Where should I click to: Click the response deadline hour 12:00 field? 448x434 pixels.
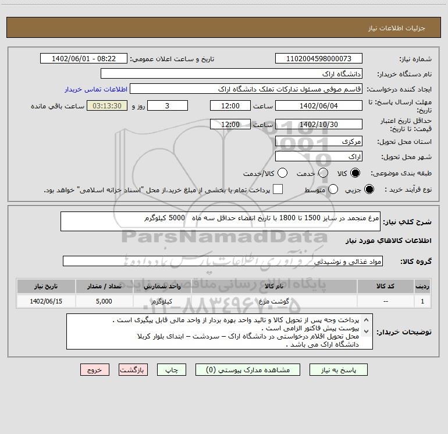pos(230,105)
